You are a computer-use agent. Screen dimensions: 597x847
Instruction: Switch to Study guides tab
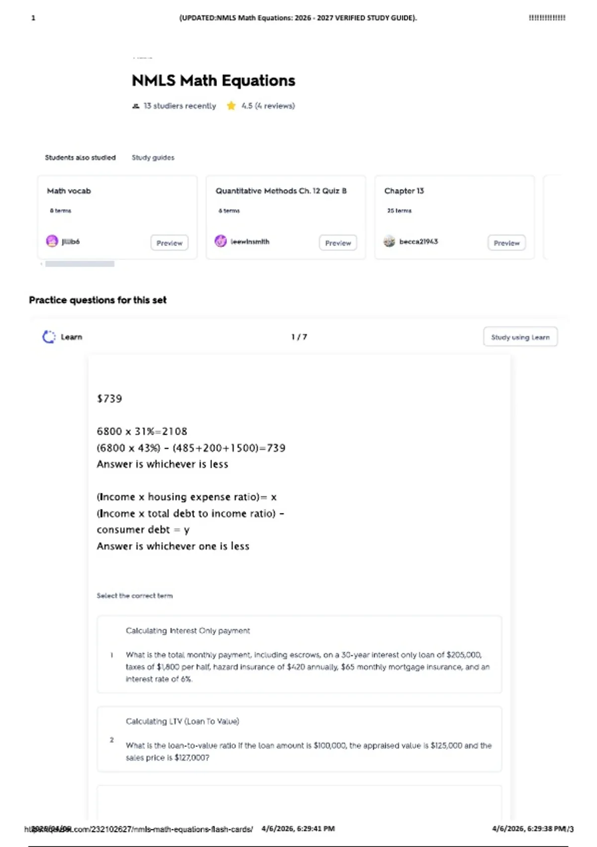[x=153, y=157]
